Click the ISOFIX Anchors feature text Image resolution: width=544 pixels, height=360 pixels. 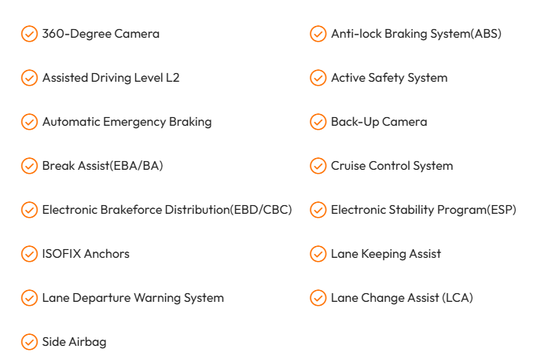[x=86, y=254]
